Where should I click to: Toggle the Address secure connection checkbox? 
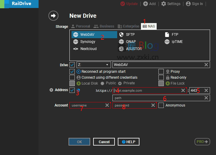72,90
